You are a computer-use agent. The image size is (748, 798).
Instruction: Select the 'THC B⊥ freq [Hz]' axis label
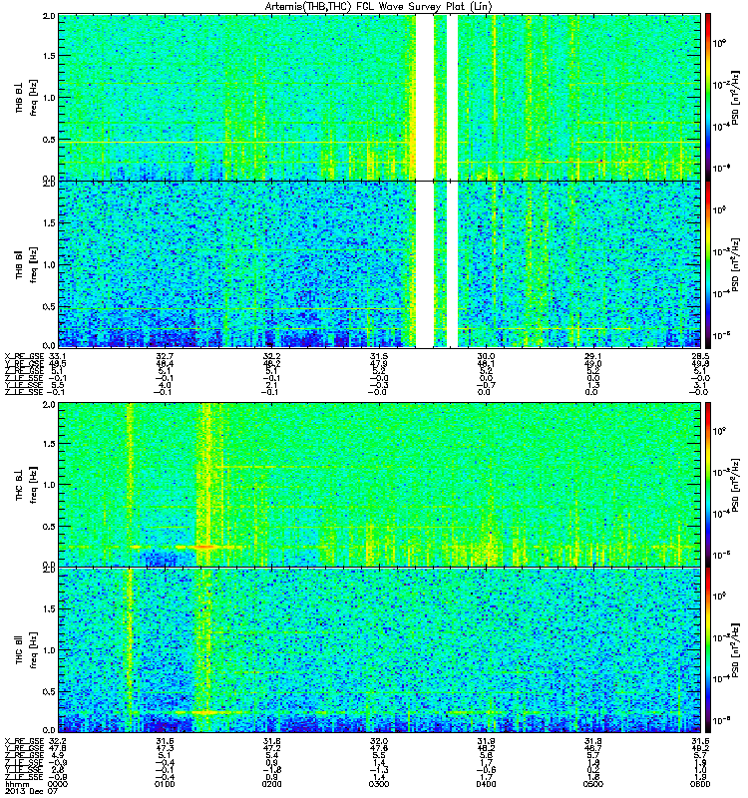point(27,485)
